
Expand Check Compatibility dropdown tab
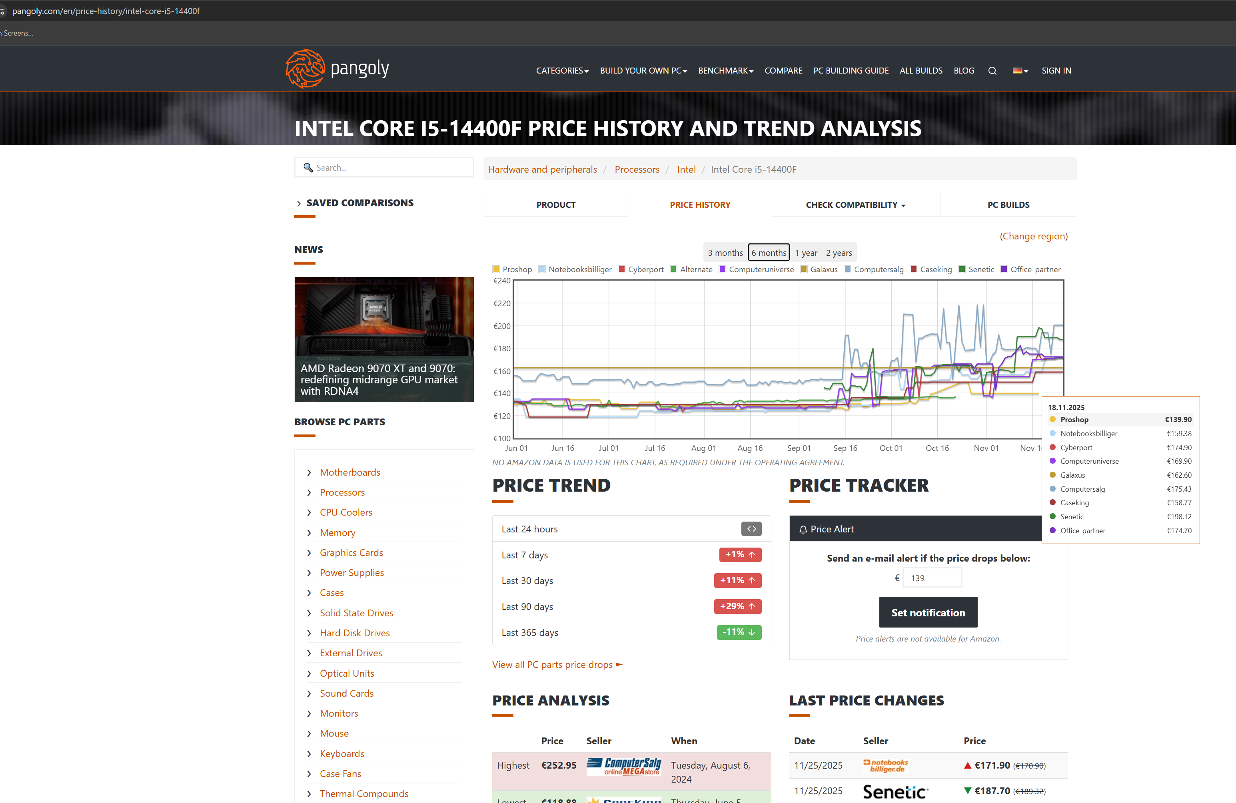pos(855,205)
